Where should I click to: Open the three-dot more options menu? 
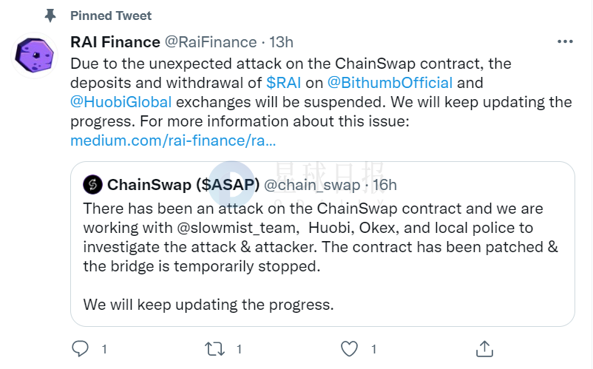coord(565,41)
